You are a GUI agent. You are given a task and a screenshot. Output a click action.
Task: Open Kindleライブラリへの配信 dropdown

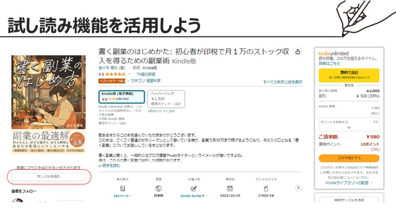[349, 183]
